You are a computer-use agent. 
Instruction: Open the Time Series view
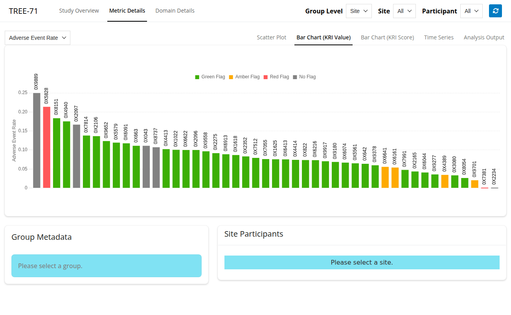tap(439, 37)
